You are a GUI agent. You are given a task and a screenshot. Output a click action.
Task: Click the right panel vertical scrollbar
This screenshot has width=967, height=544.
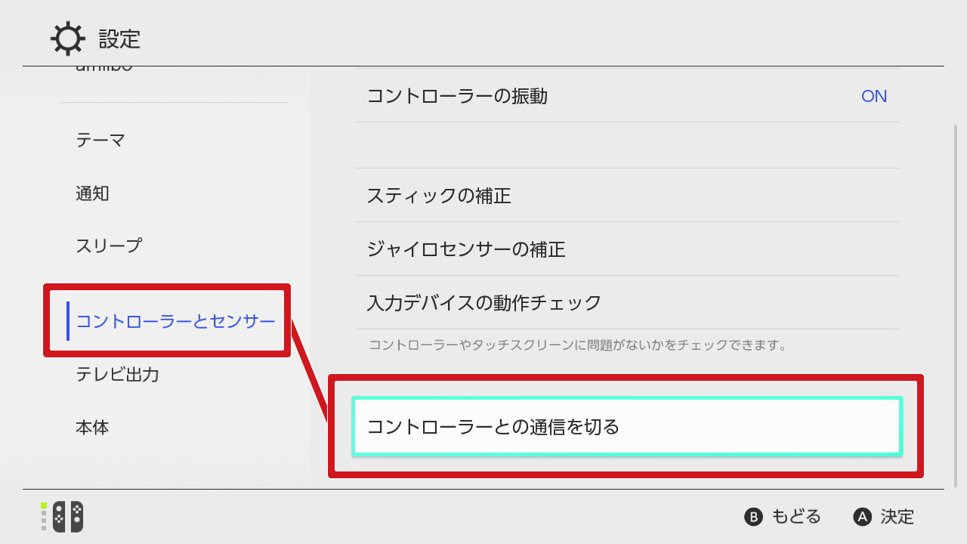click(x=955, y=306)
